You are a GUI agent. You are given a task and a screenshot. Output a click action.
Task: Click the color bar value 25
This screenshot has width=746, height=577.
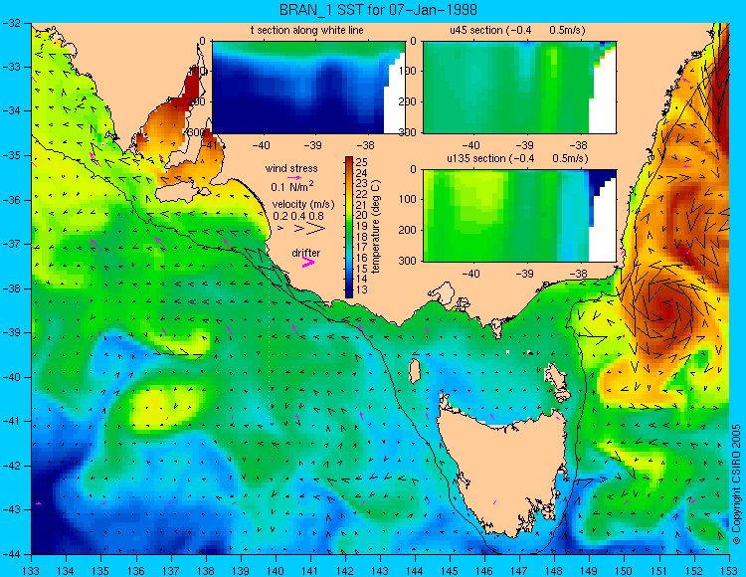click(362, 163)
